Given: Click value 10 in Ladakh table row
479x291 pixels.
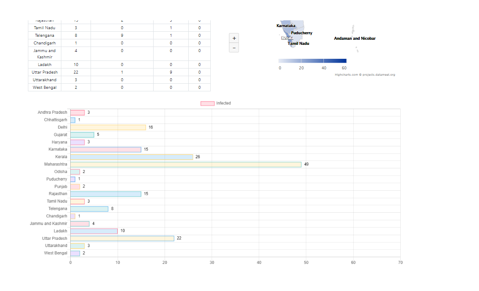Looking at the screenshot, I should (76, 64).
